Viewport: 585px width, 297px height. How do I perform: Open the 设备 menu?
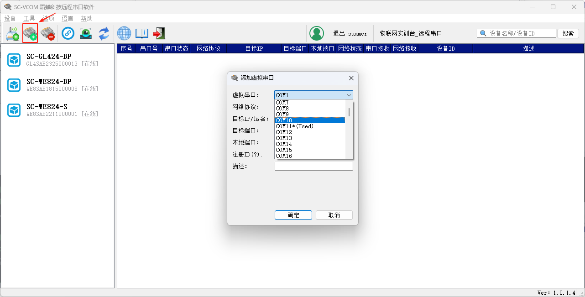click(x=10, y=19)
